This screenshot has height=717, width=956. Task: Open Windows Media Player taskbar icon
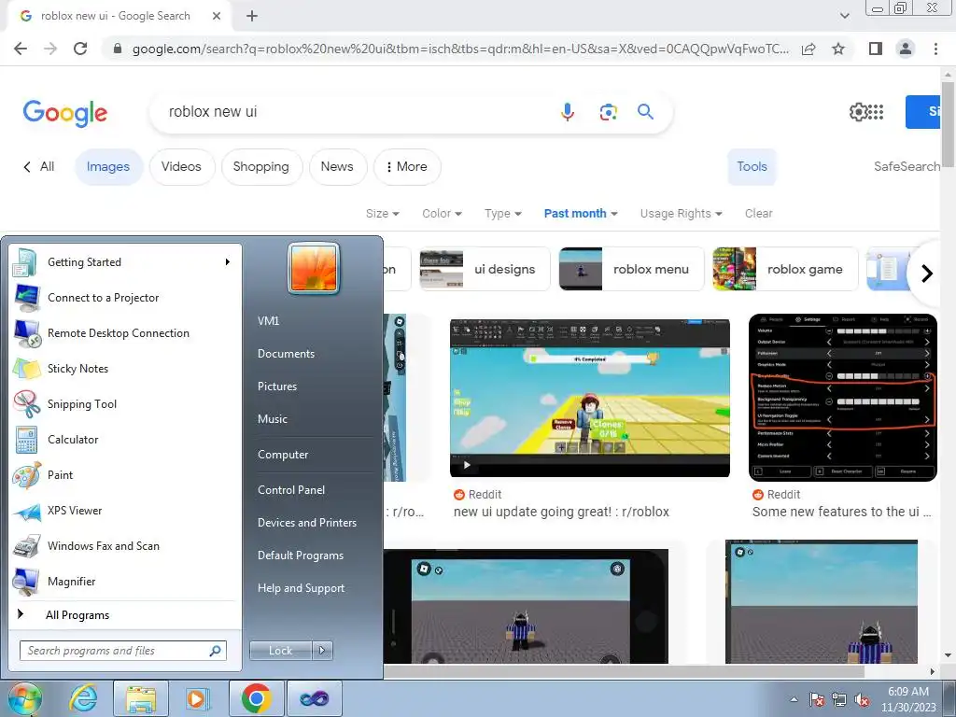(198, 698)
